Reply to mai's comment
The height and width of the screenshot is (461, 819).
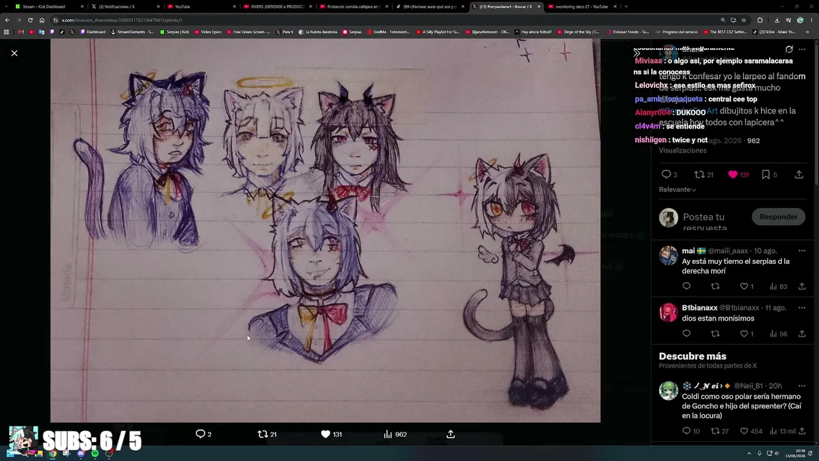click(x=687, y=286)
